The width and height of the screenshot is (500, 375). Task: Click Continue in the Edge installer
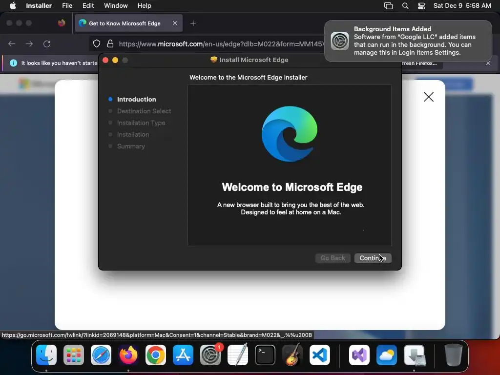click(x=373, y=258)
